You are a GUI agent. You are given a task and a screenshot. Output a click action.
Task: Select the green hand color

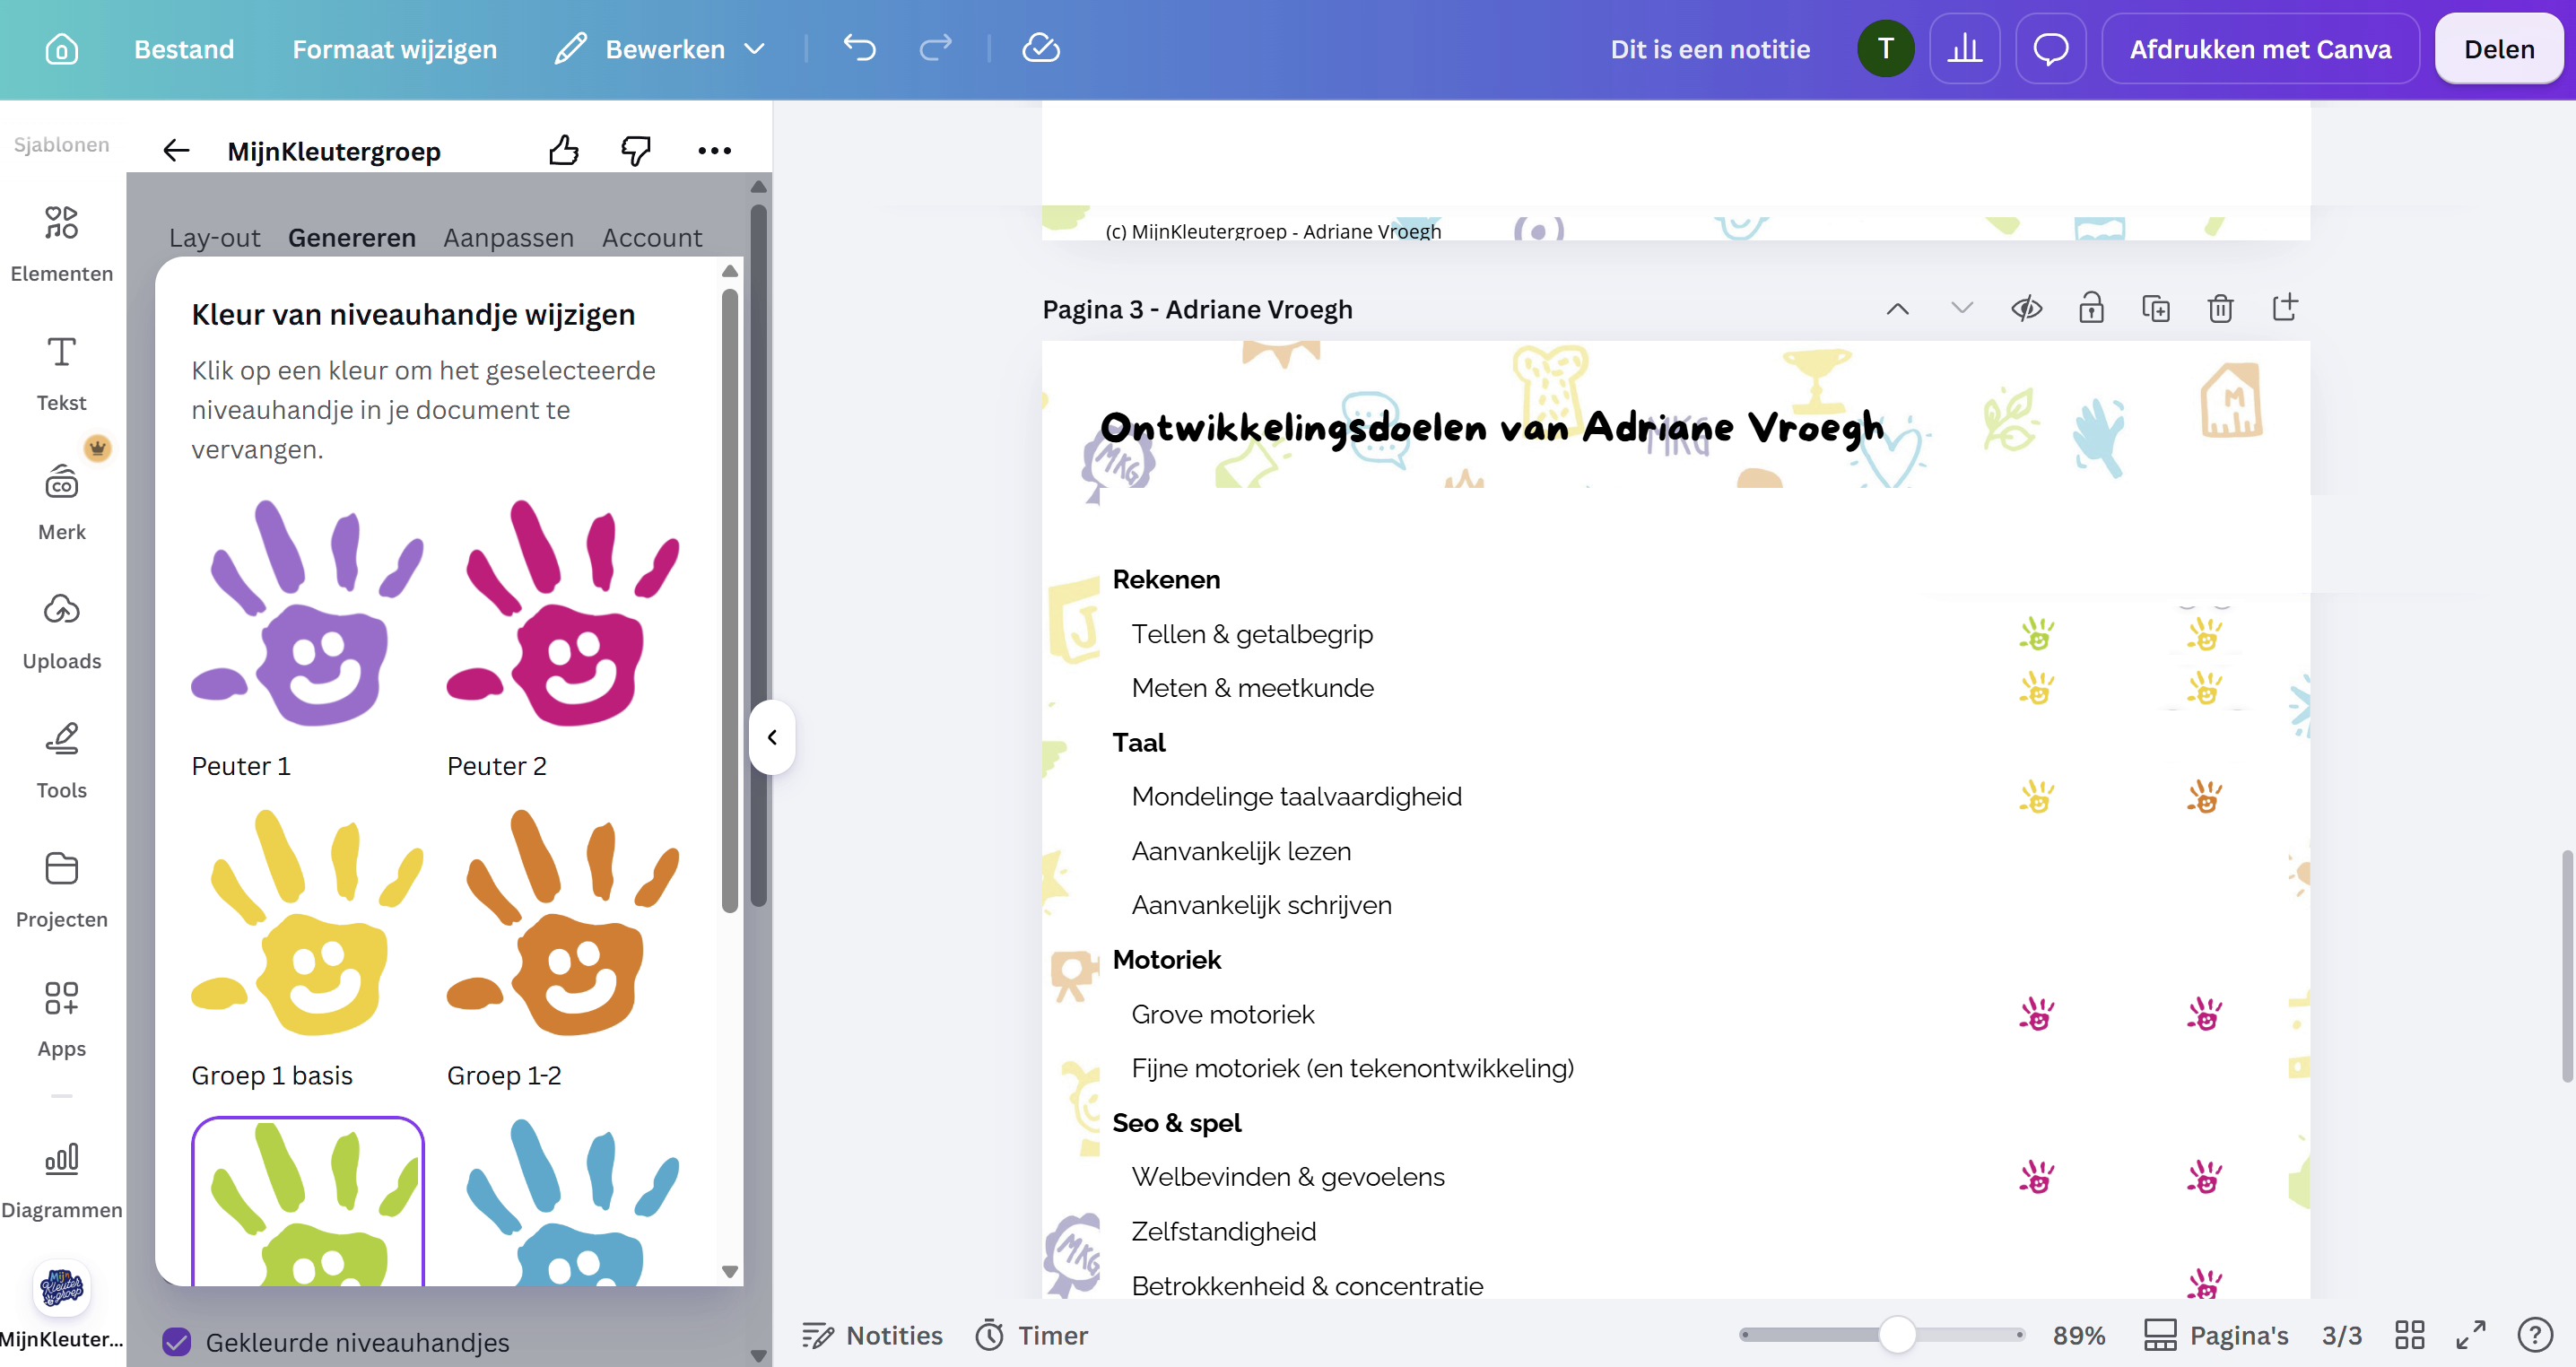coord(307,1202)
